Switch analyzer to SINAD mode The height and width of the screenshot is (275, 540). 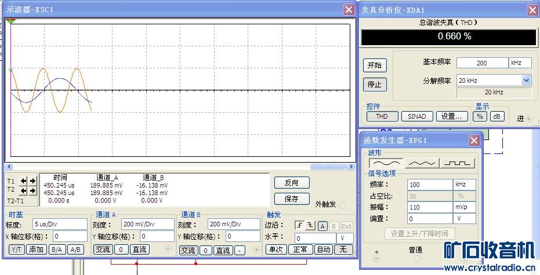416,116
